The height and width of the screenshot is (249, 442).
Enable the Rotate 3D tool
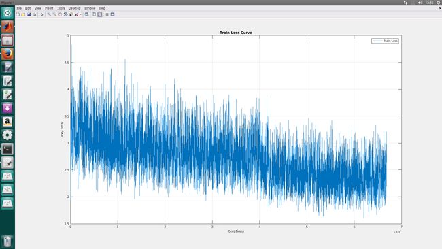(65, 14)
